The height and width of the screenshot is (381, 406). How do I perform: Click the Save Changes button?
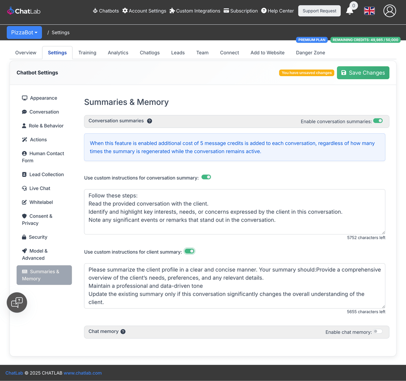(x=363, y=73)
